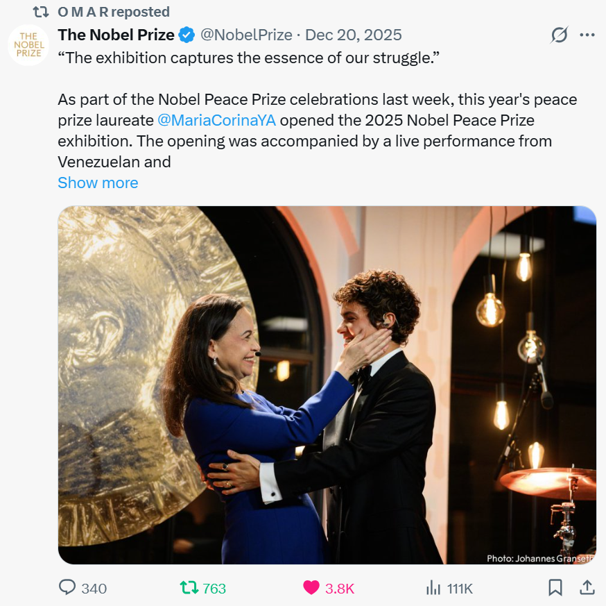Image resolution: width=606 pixels, height=606 pixels.
Task: Open the O M A R reposted label
Action: point(114,12)
